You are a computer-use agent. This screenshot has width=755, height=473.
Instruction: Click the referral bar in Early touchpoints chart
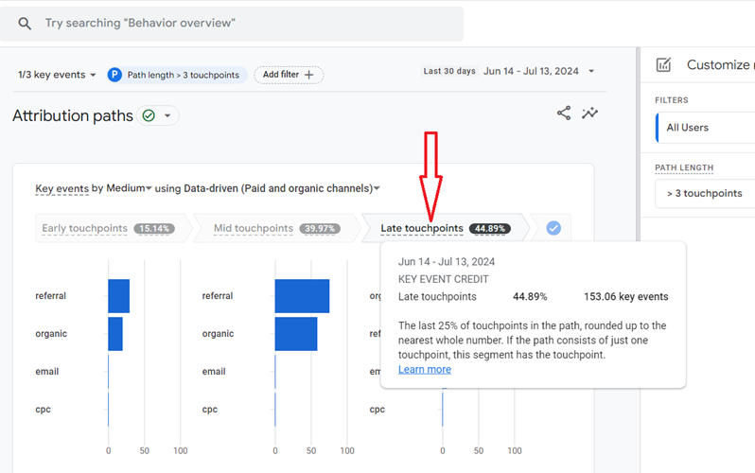point(119,296)
